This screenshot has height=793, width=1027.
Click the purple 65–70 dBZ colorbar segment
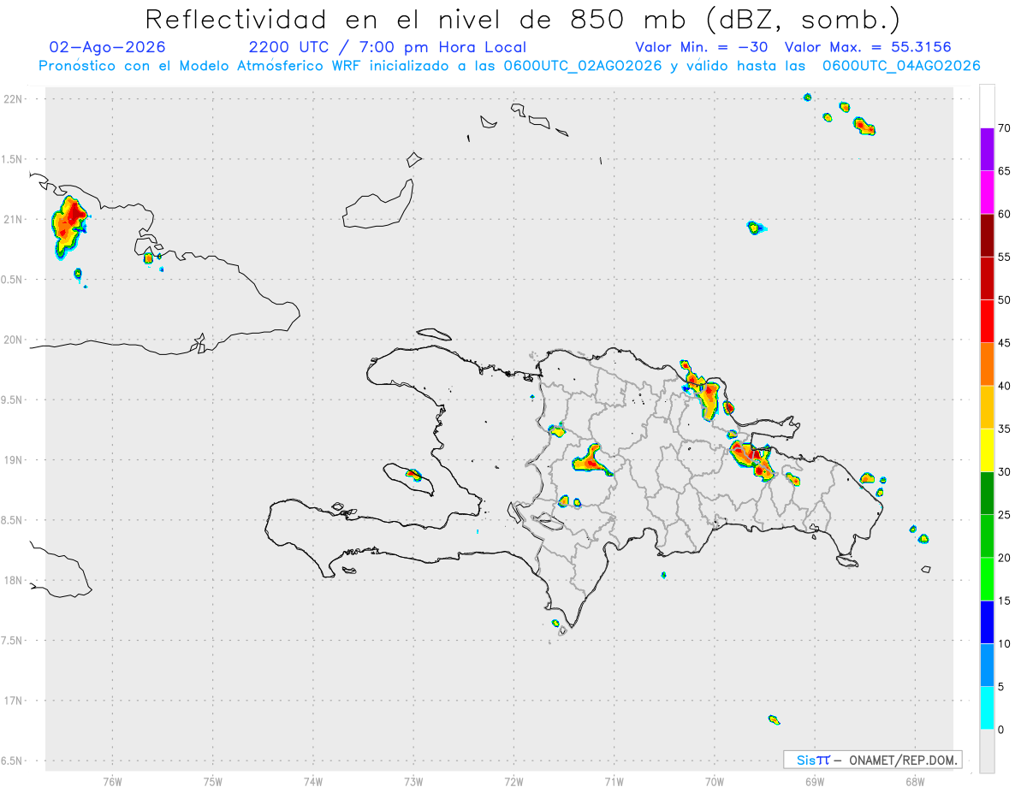pyautogui.click(x=987, y=150)
